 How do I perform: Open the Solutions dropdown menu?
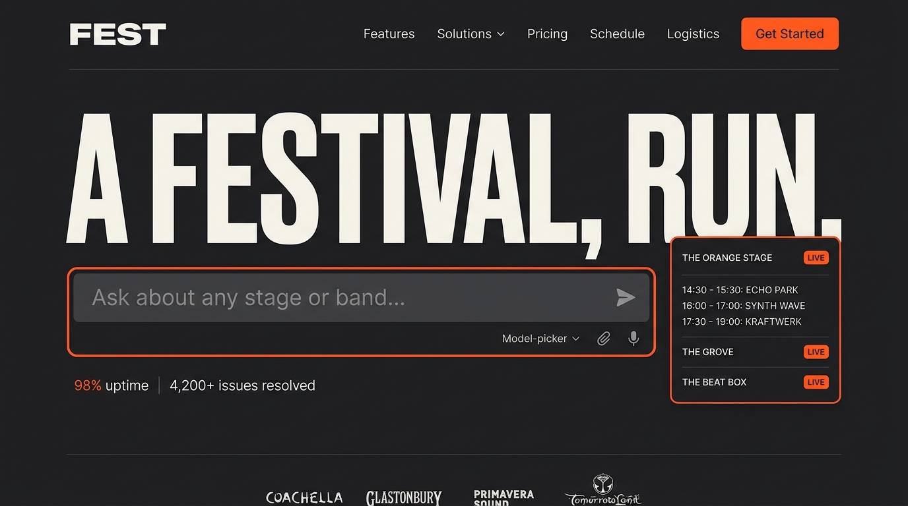tap(470, 34)
